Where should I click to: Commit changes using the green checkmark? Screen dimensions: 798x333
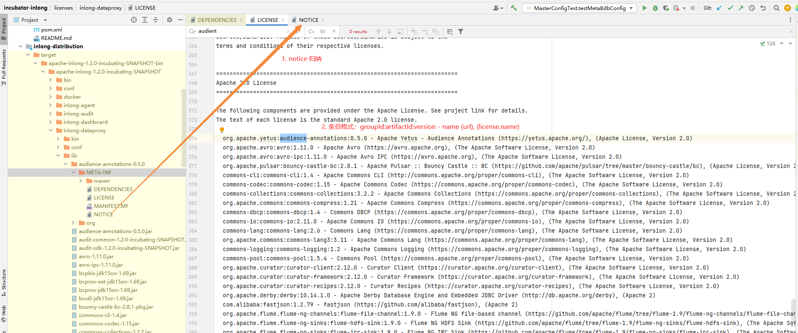(730, 8)
